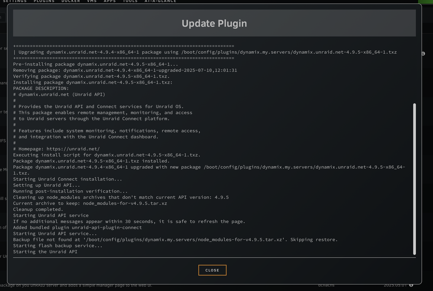
Task: Open the DOCKER tab behind the dialog
Action: tap(71, 1)
